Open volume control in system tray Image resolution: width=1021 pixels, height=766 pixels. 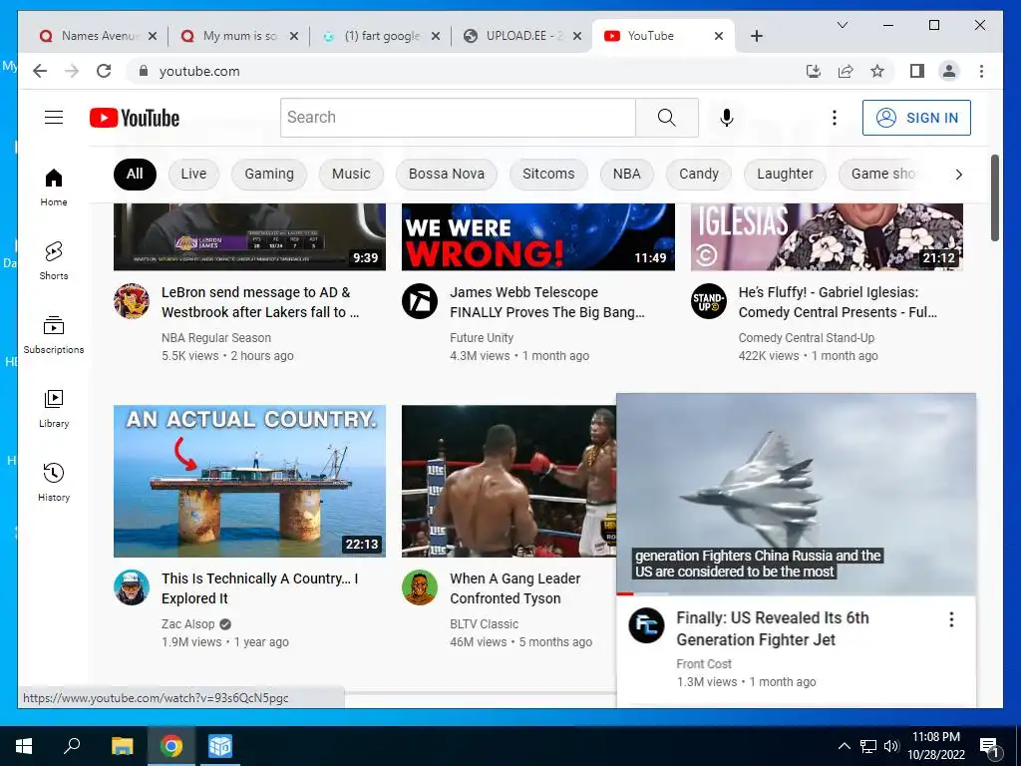pyautogui.click(x=891, y=746)
